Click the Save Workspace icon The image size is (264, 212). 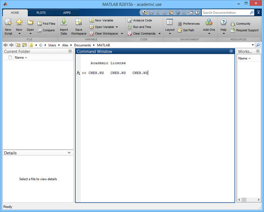tap(78, 23)
